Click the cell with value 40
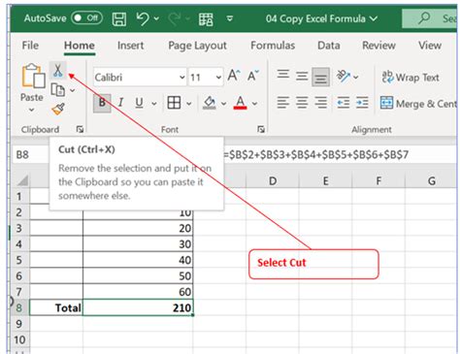Viewport: 460px width, 354px height. (x=138, y=260)
